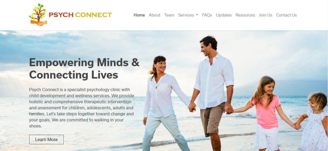The width and height of the screenshot is (328, 151).
Task: Click the colorful tree logo icon
Action: 38,15
